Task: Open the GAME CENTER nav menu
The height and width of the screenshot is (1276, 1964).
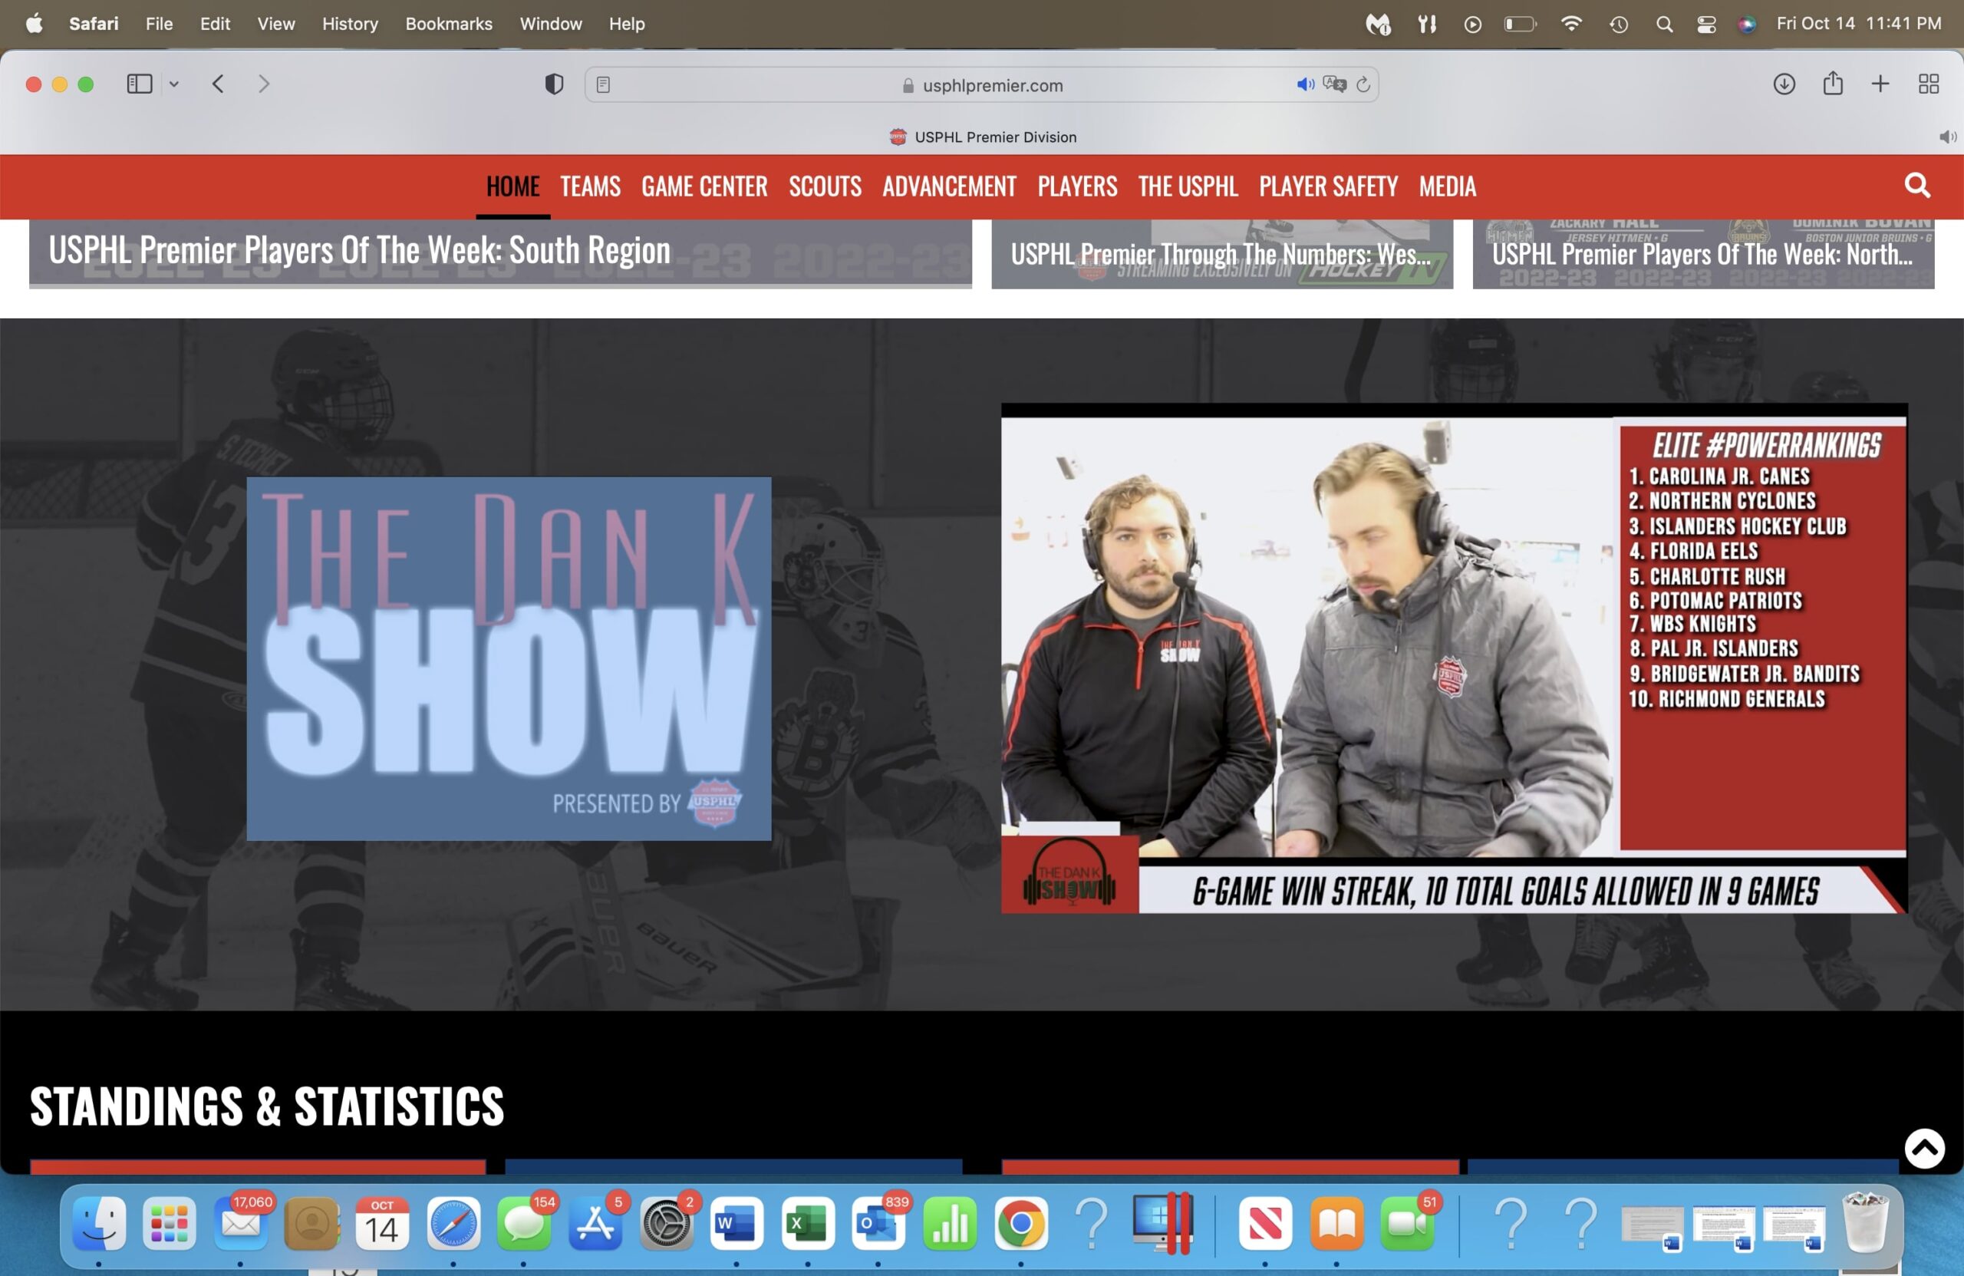Action: [x=705, y=186]
